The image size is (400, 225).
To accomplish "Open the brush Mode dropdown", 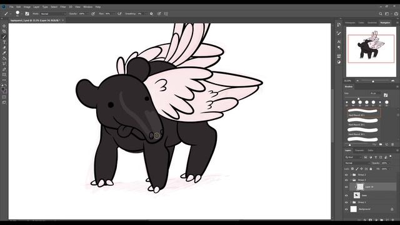I will pos(53,14).
